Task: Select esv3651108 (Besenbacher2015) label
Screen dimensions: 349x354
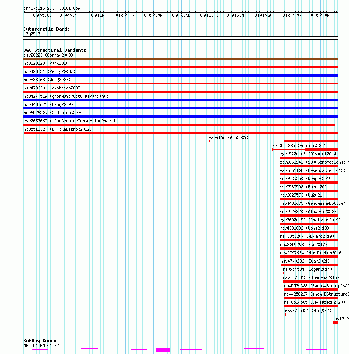Action: pyautogui.click(x=313, y=170)
